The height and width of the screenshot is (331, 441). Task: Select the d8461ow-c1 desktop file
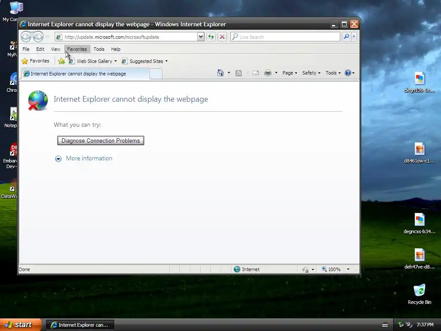pos(419,153)
